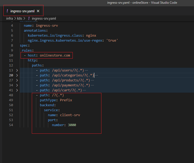Screen dimensions: 194x163
Task: Click line number 48 in the gutter
Action: coord(11,95)
